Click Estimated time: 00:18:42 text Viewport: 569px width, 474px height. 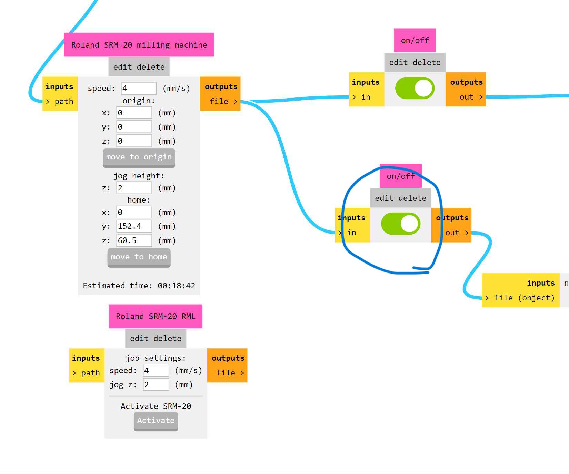pyautogui.click(x=139, y=286)
